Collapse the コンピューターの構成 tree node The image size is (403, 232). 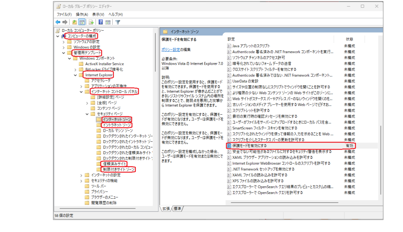tap(57, 35)
